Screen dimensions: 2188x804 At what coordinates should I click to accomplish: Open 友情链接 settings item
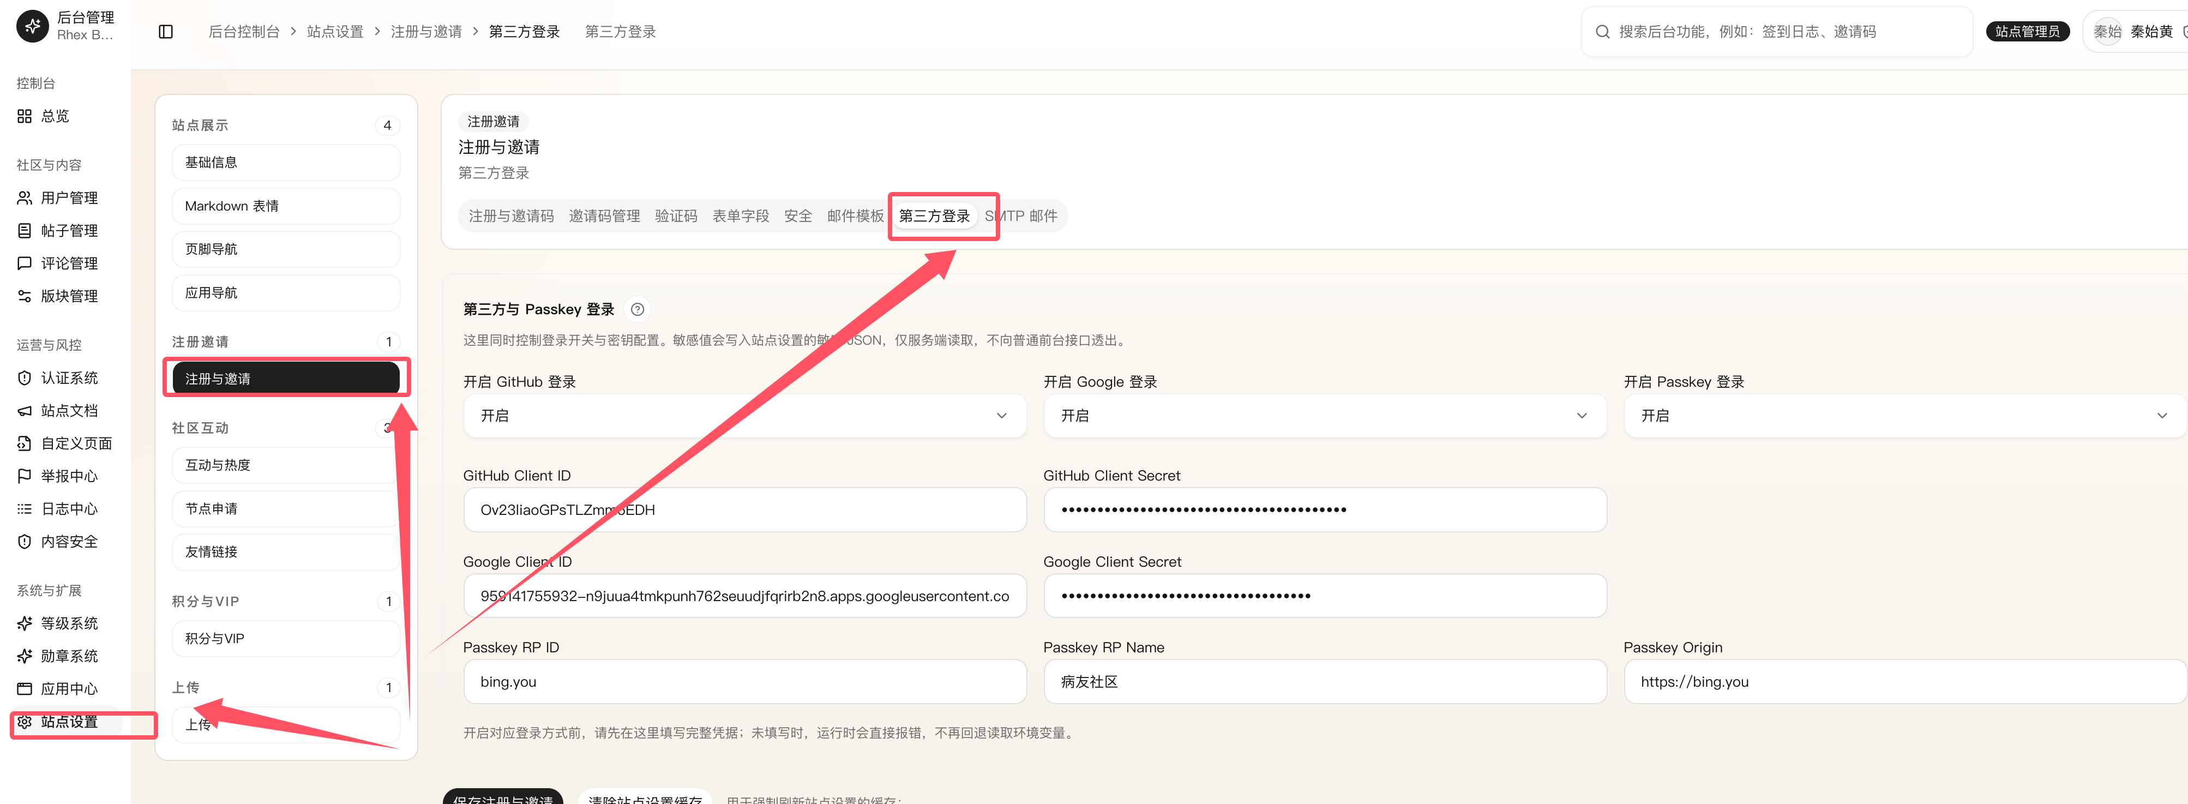[x=285, y=551]
